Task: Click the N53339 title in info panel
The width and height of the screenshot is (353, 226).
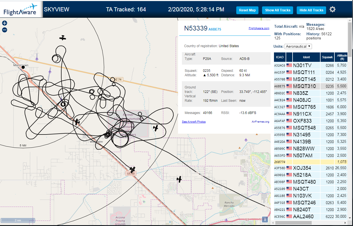Action: coord(196,28)
